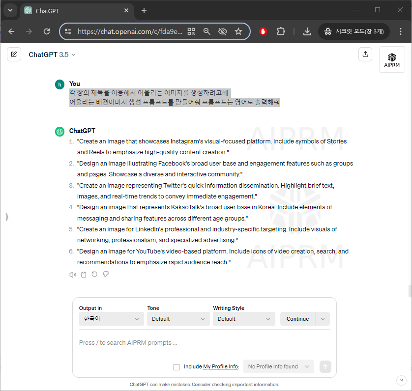Viewport: 412px width, 391px height.
Task: Click the incognito mode indicator
Action: (354, 31)
